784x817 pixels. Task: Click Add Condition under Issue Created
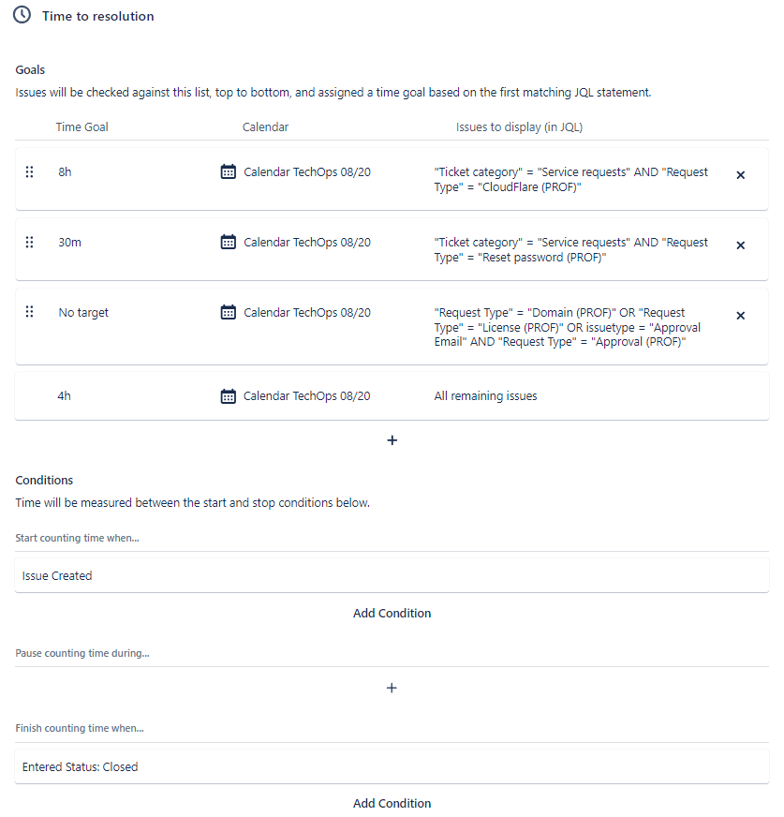coord(392,614)
